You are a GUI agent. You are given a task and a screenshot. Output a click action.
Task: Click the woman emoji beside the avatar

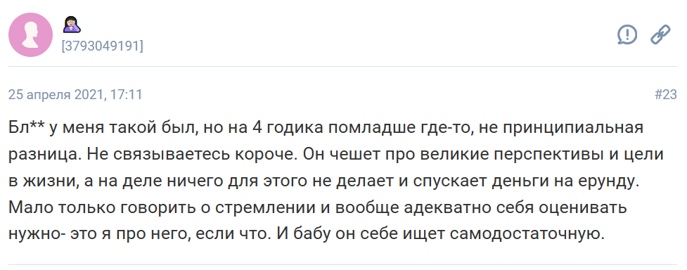pyautogui.click(x=72, y=25)
